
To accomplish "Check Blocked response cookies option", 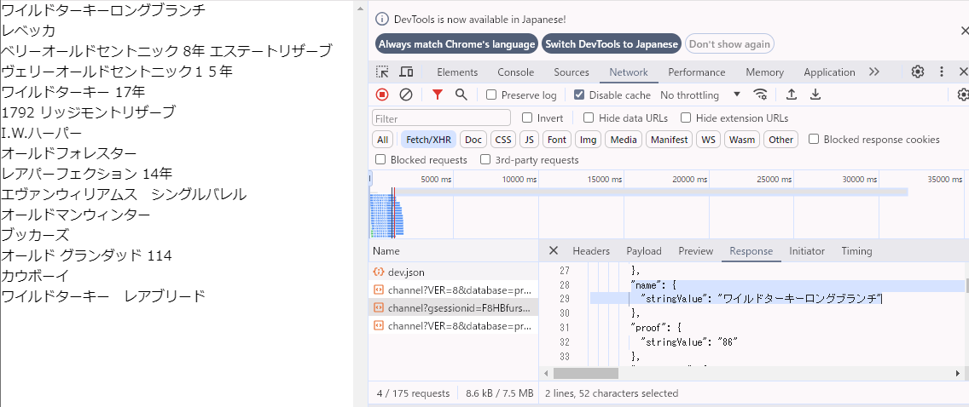I will pos(814,140).
